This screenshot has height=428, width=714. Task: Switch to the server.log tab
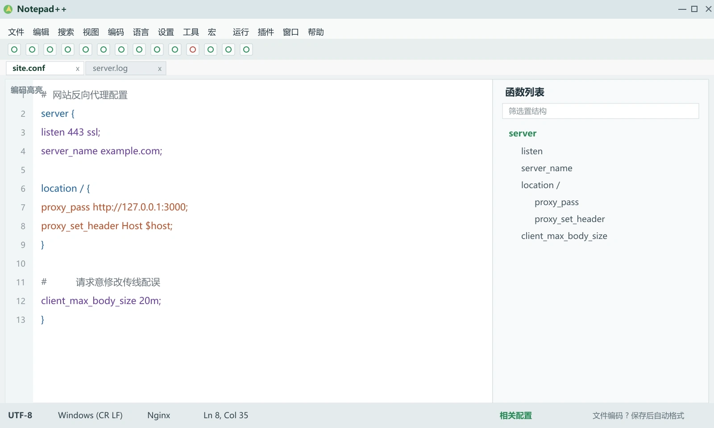pos(110,68)
